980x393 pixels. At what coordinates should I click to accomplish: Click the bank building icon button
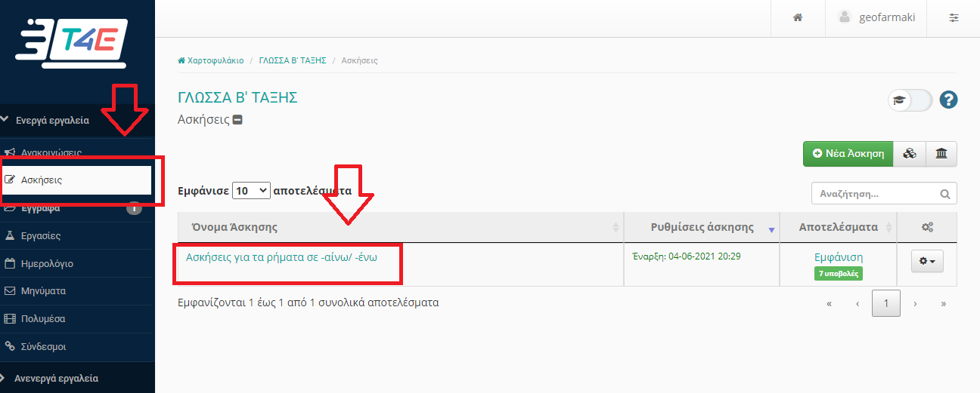941,153
